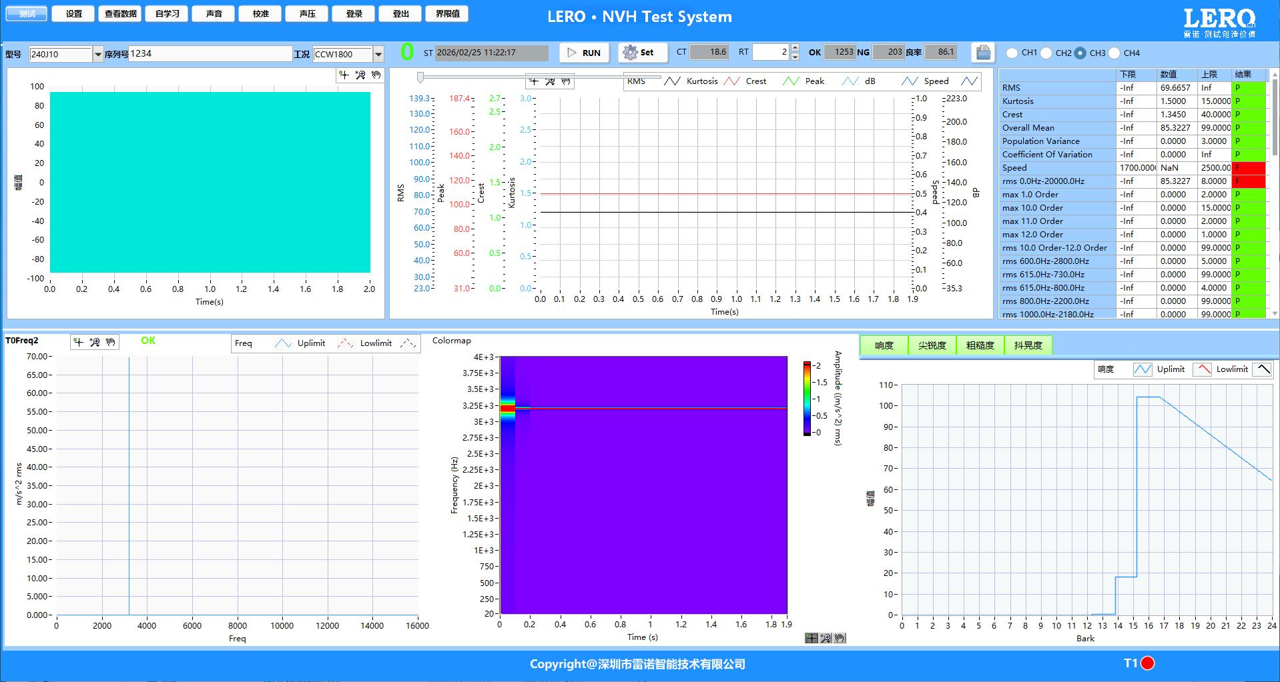Click the Peak legend plot sample

coord(850,81)
